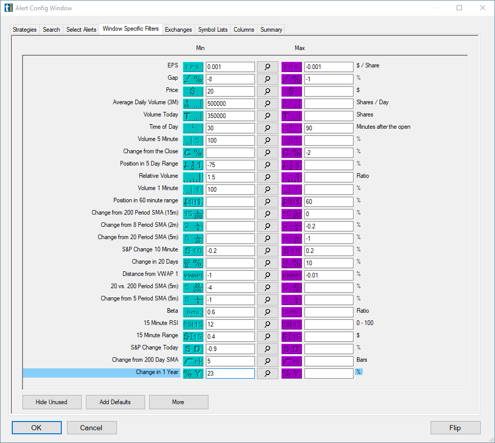Click the 15 Minute RSI filter icon
The height and width of the screenshot is (443, 495).
pyautogui.click(x=193, y=324)
